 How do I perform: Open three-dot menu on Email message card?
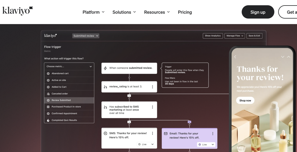tap(213, 134)
